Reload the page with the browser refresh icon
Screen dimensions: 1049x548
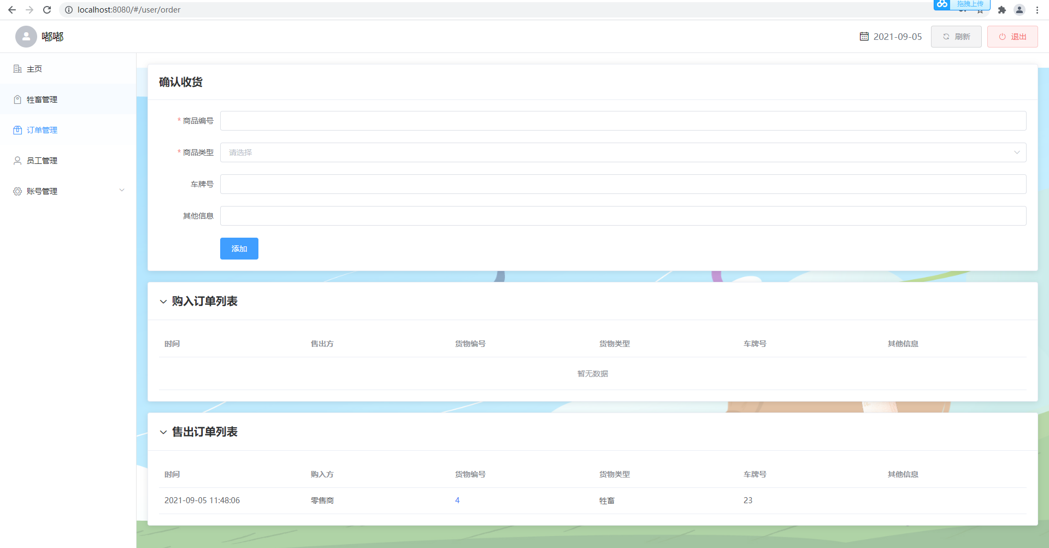(47, 10)
